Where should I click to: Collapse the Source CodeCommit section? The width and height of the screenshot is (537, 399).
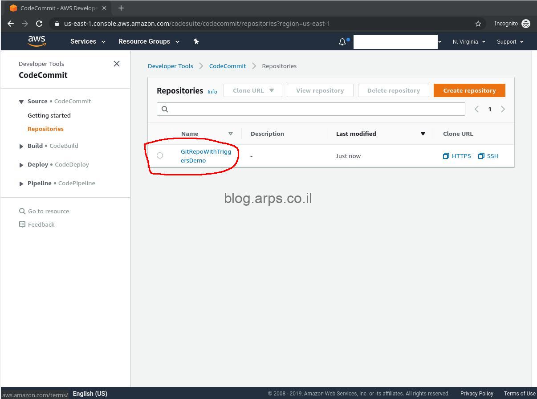point(21,102)
